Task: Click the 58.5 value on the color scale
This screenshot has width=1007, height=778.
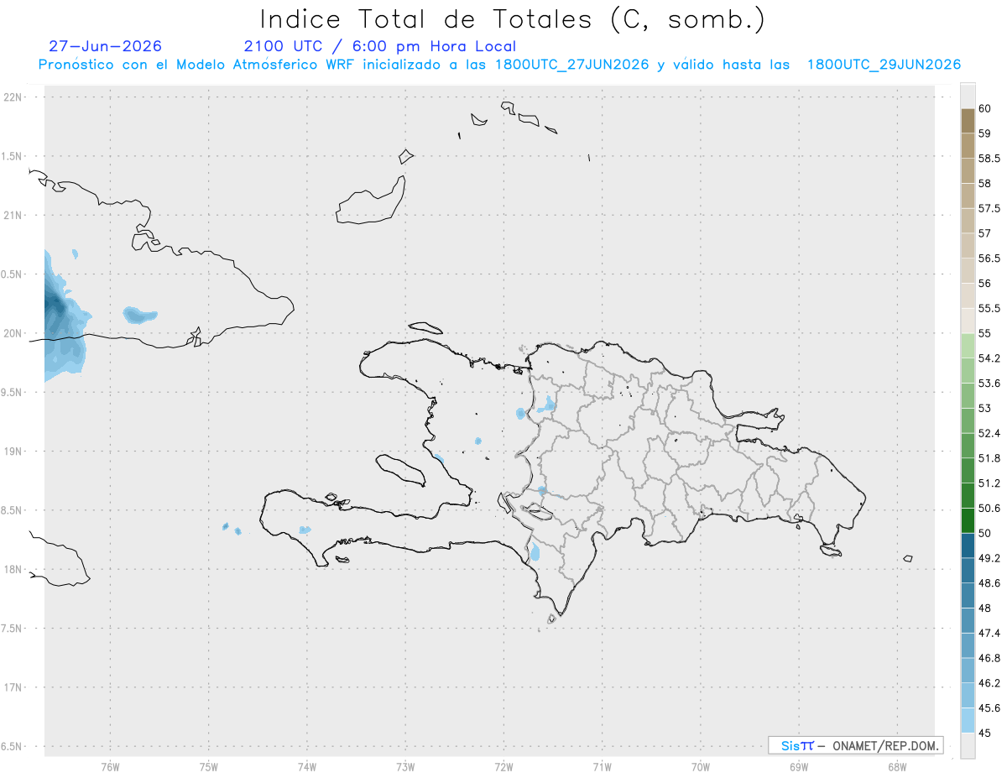Action: (x=989, y=159)
